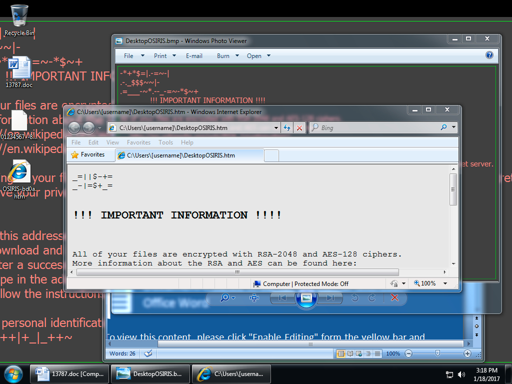Click the Internet Explorer address bar field
Image resolution: width=512 pixels, height=384 pixels.
pos(194,127)
